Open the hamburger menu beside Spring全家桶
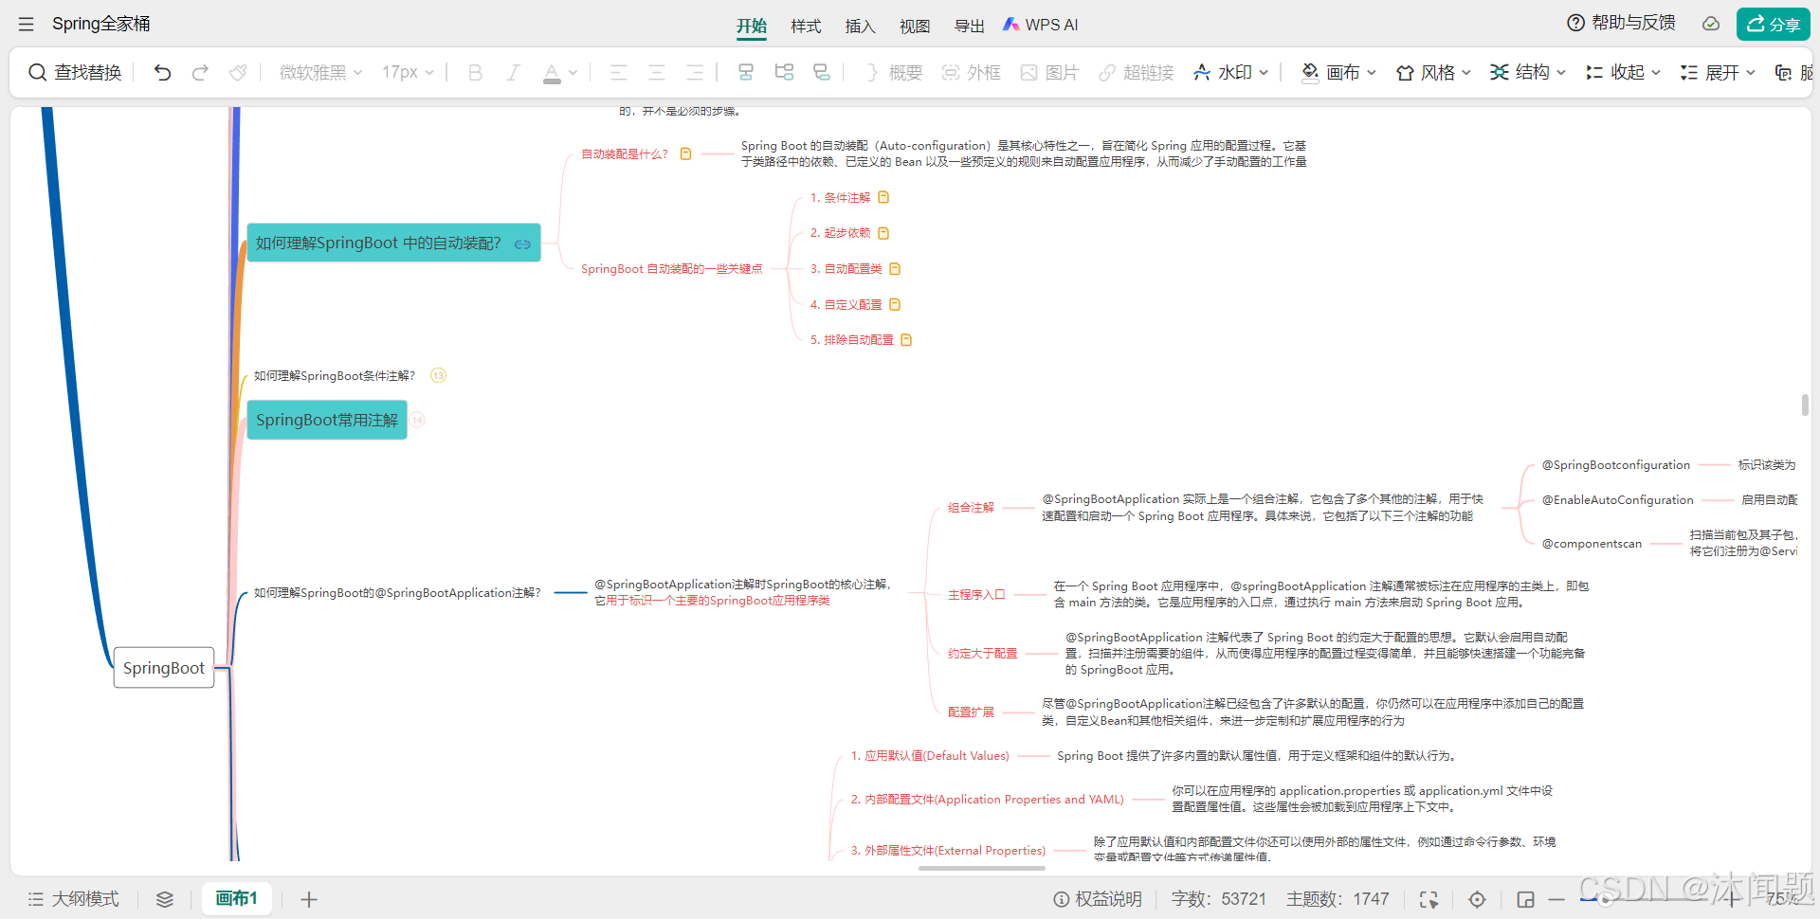 26,24
